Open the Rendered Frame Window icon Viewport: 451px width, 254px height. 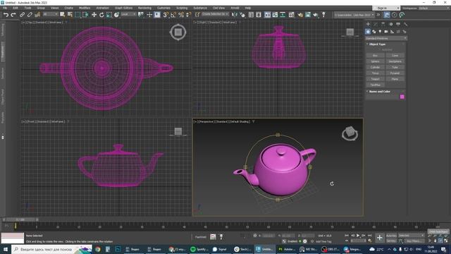tap(308, 15)
